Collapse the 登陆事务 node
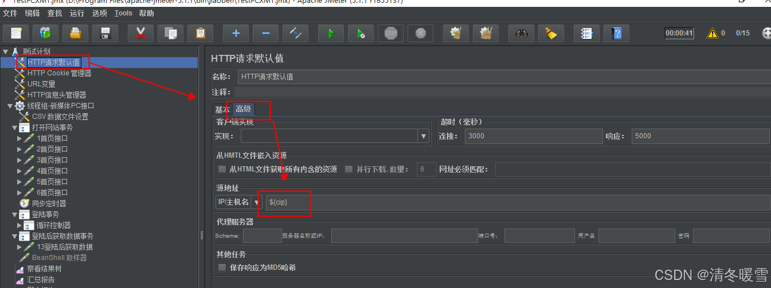Viewport: 771px width, 288px height. [x=15, y=214]
